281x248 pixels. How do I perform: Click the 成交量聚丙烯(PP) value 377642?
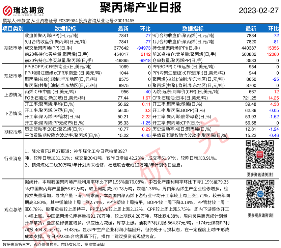click(x=121, y=48)
